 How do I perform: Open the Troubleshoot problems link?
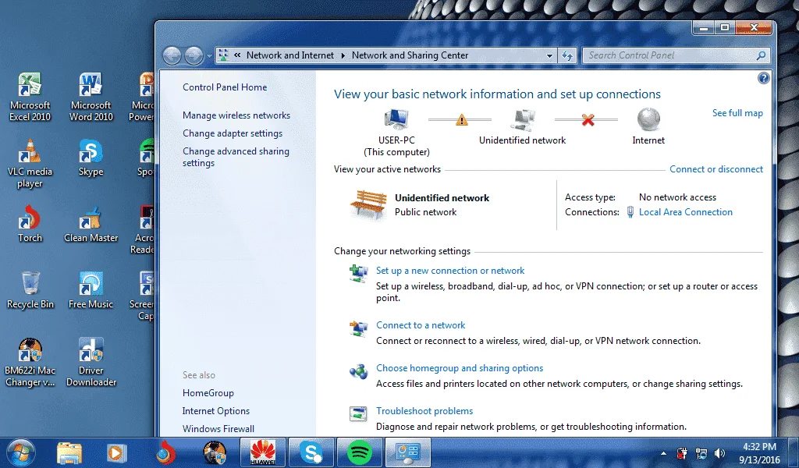coord(424,411)
